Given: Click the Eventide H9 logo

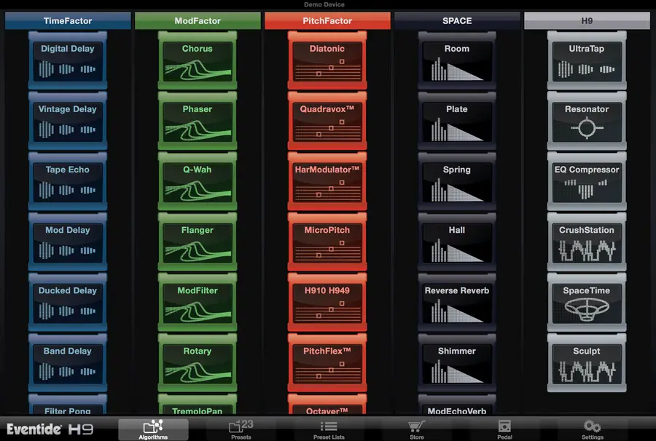Looking at the screenshot, I should (50, 429).
